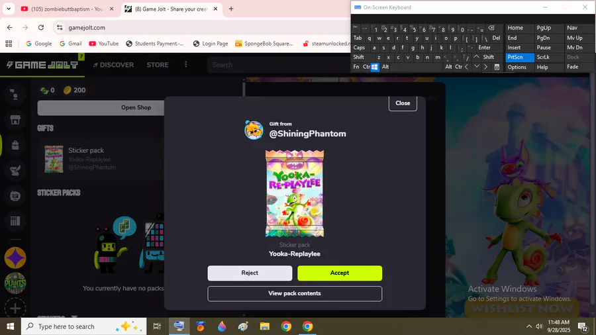Click the volume icon in system tray
This screenshot has width=596, height=335.
[539, 326]
